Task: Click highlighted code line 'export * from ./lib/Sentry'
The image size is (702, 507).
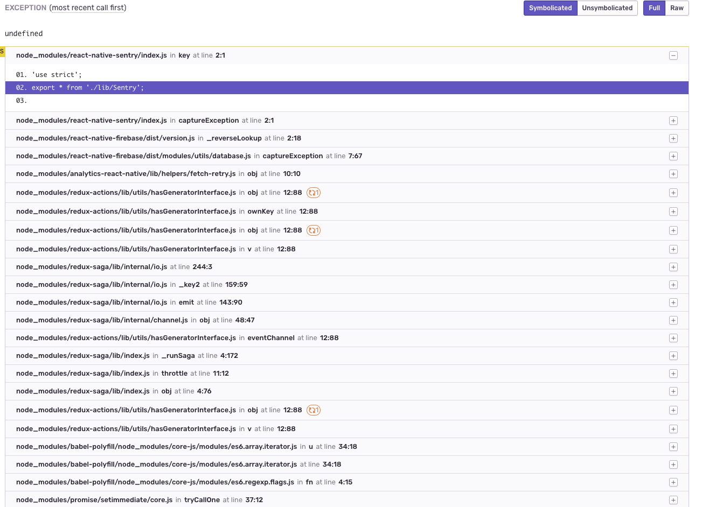Action: 347,88
